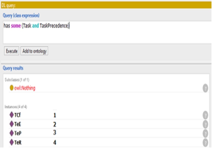Screen dimensions: 212x148
Task: Select the TeE instance name
Action: tap(18, 124)
